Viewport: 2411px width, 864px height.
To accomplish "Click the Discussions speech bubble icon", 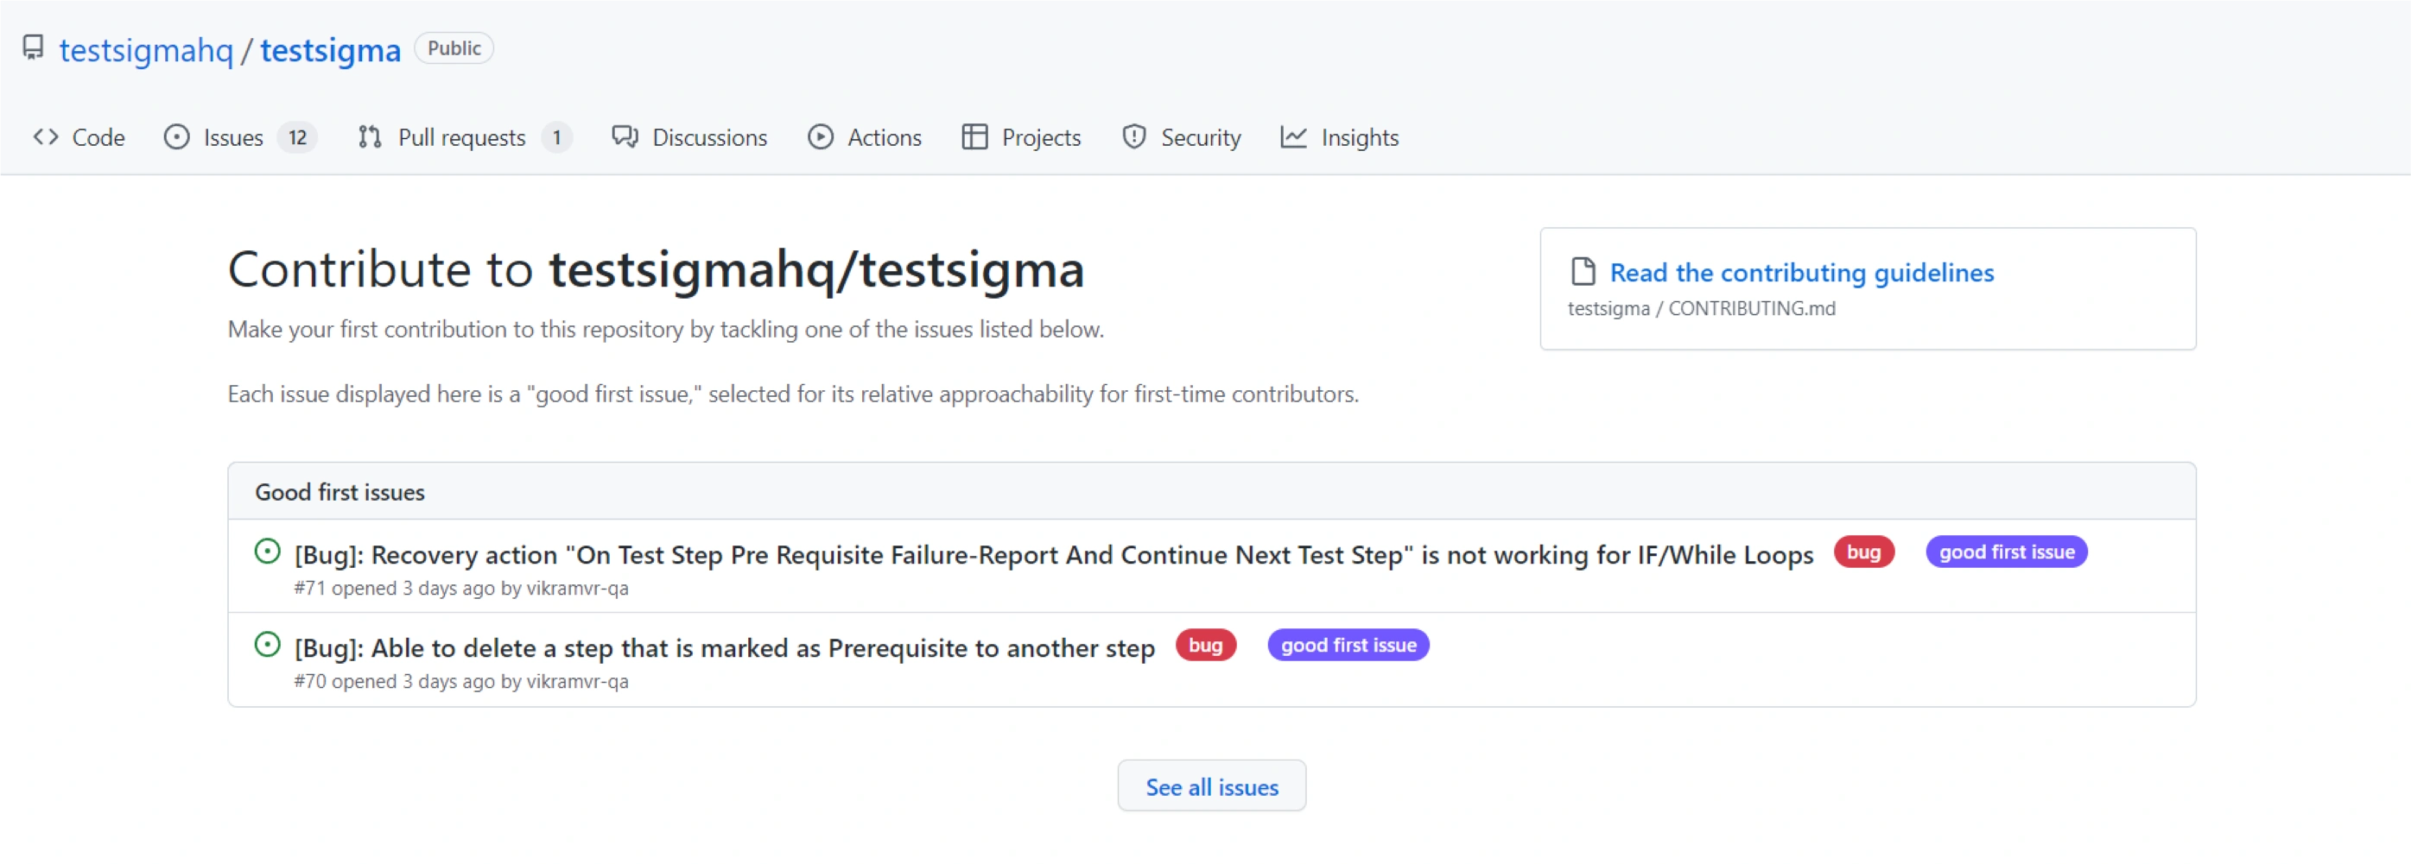I will (x=625, y=137).
